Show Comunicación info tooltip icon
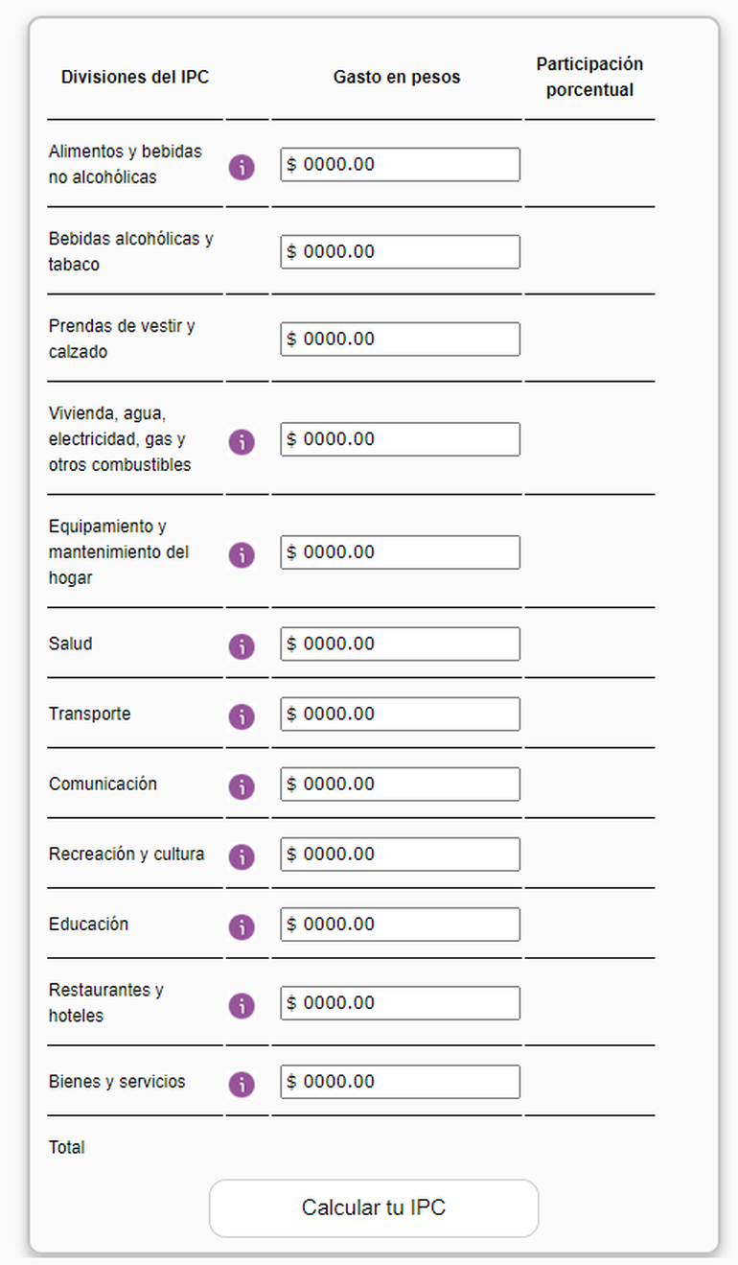This screenshot has width=738, height=1265. pos(242,786)
